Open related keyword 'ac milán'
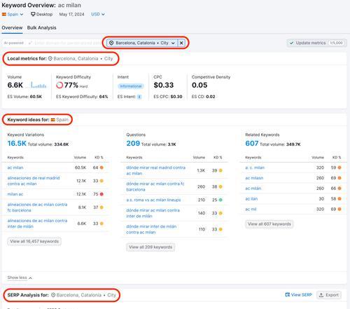Viewport: 350px width, 309px height. pos(253,188)
